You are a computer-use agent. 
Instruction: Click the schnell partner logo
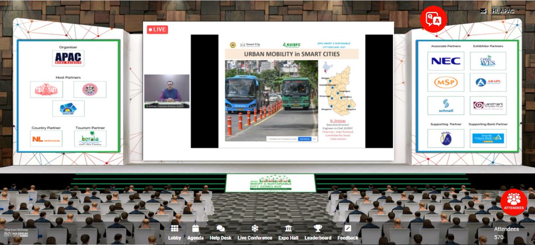[x=446, y=106]
